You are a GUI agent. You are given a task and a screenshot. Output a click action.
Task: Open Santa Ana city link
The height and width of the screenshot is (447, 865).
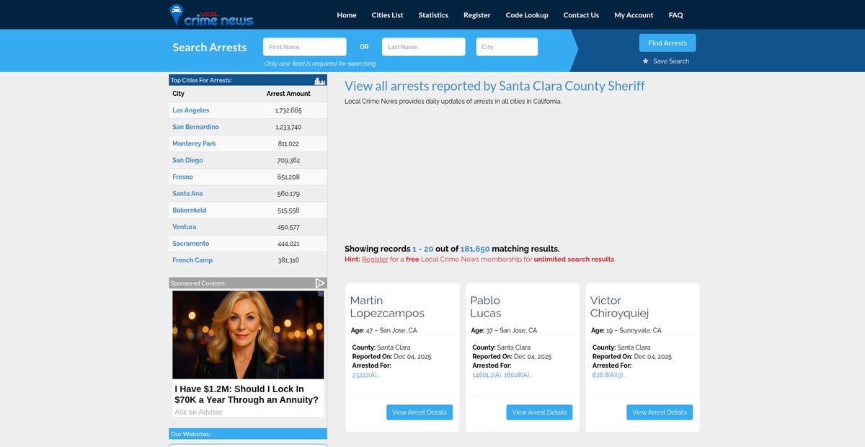point(187,193)
